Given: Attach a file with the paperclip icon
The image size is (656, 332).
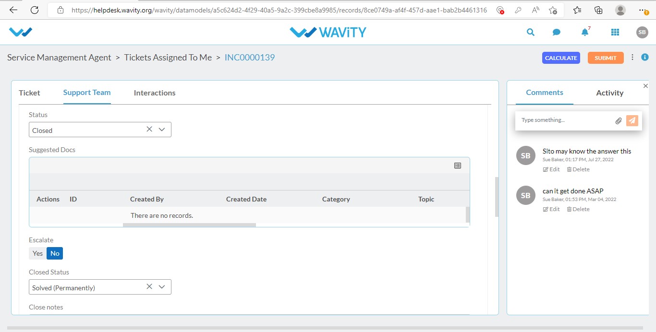Looking at the screenshot, I should 619,121.
